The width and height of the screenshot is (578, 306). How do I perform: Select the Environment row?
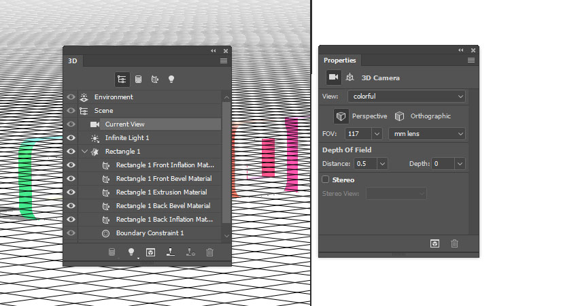coord(150,97)
